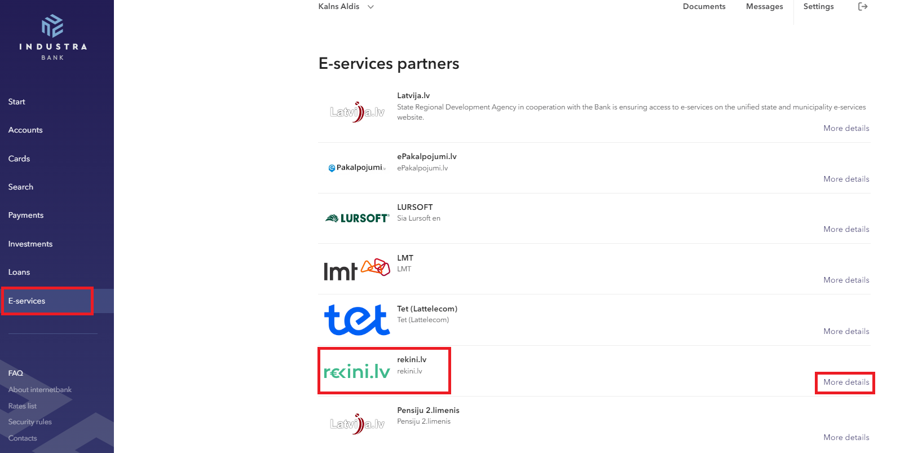900x453 pixels.
Task: Open the FAQ link in sidebar
Action: (16, 373)
